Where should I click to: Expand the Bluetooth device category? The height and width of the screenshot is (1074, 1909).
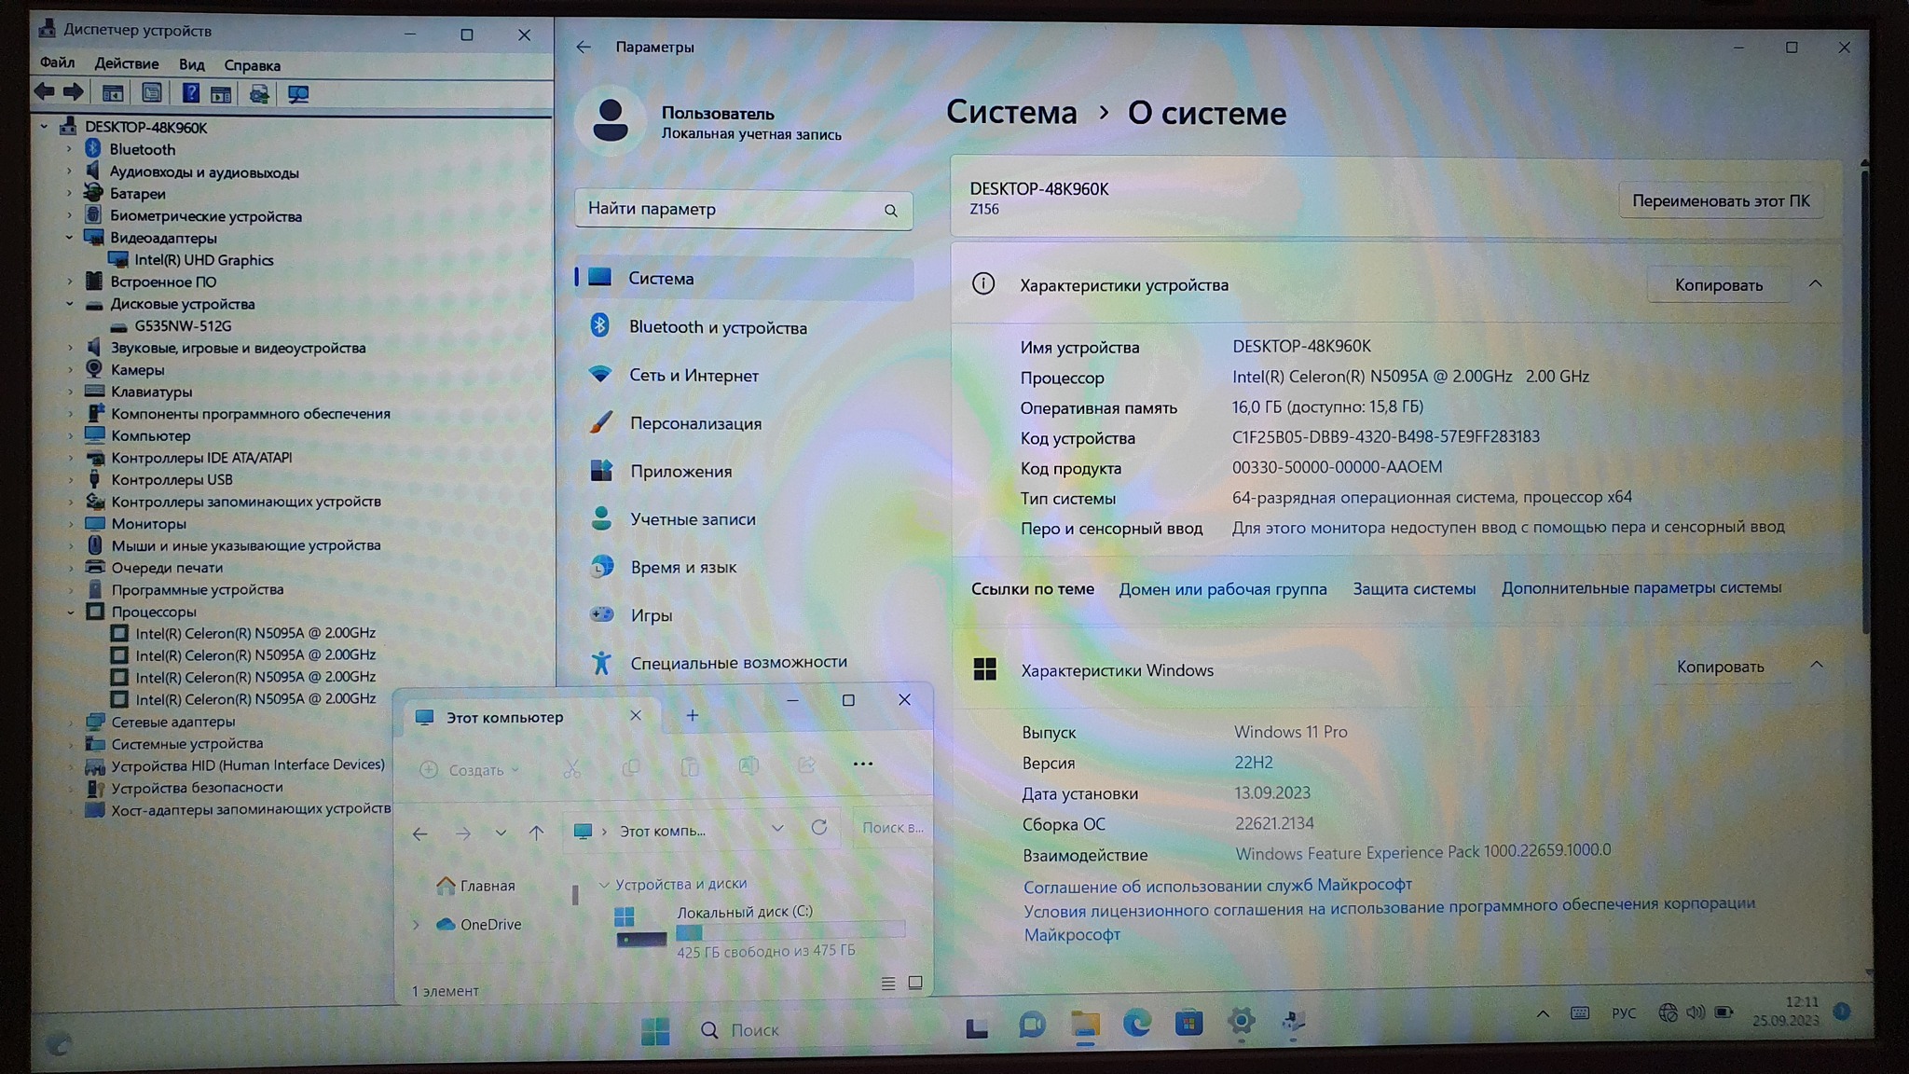pyautogui.click(x=69, y=149)
